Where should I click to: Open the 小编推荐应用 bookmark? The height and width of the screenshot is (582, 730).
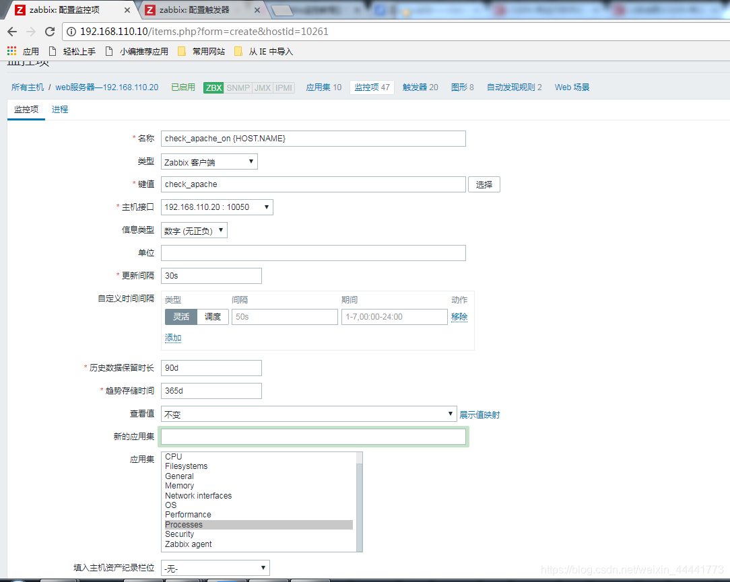[x=137, y=51]
